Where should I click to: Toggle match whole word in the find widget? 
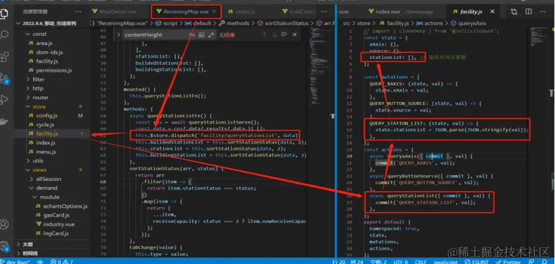(x=201, y=35)
